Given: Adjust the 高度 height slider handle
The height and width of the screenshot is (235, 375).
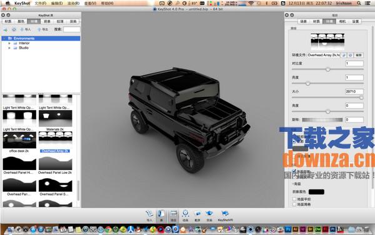Looking at the screenshot, I should click(328, 111).
